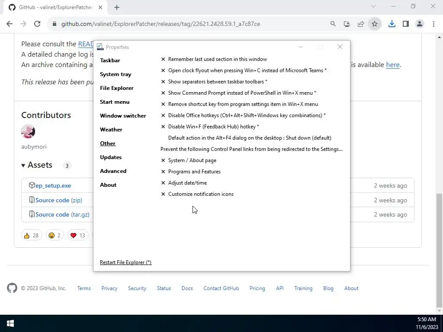This screenshot has height=332, width=443.
Task: Open Window switcher section
Action: [123, 116]
